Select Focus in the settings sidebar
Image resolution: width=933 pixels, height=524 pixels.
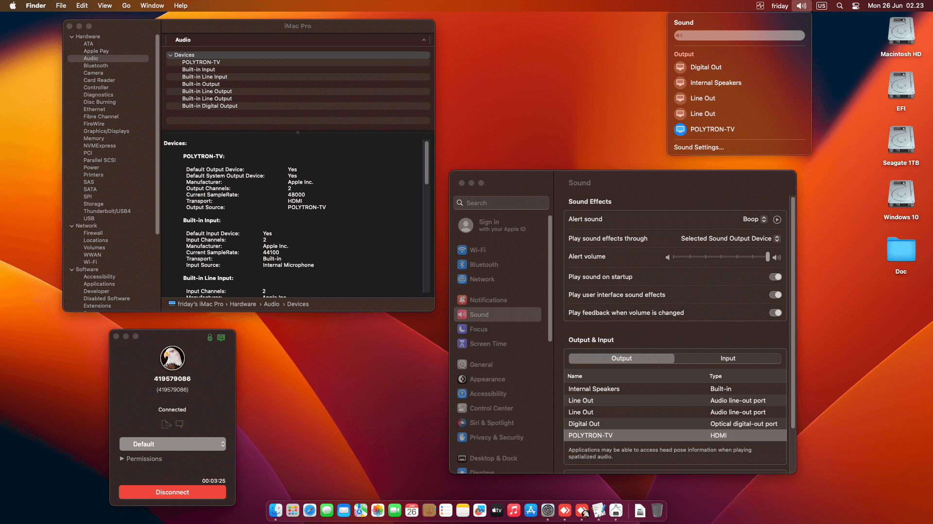[x=479, y=329]
